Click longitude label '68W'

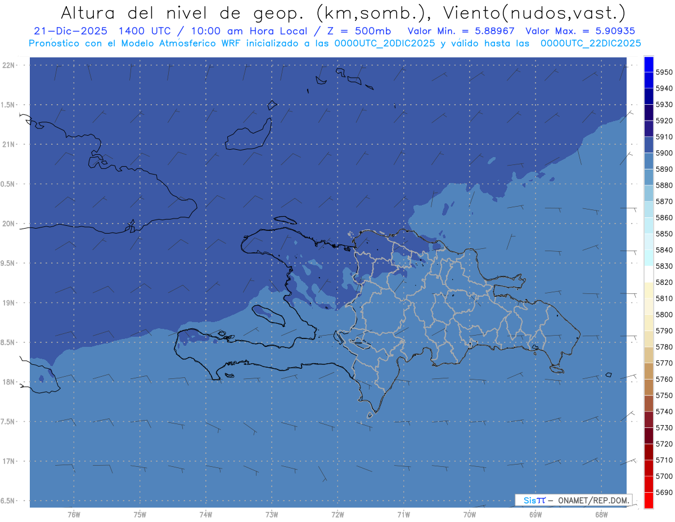point(601,515)
